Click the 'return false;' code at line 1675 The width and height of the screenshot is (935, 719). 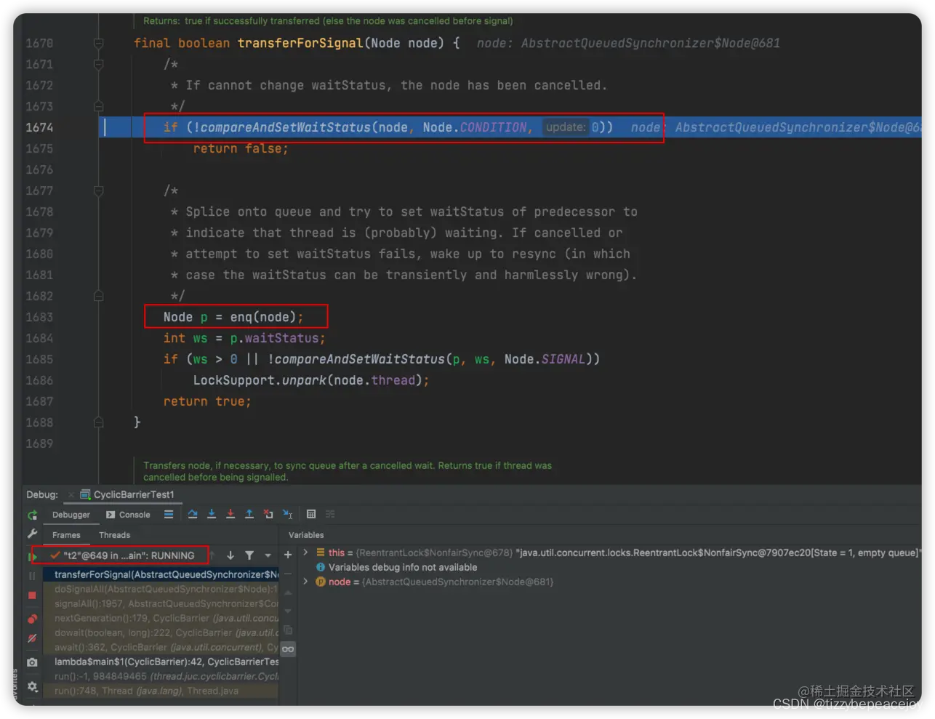click(x=240, y=148)
